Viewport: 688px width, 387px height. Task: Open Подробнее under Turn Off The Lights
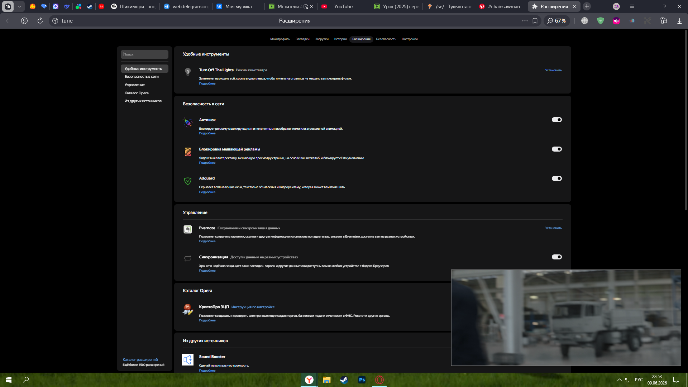207,83
